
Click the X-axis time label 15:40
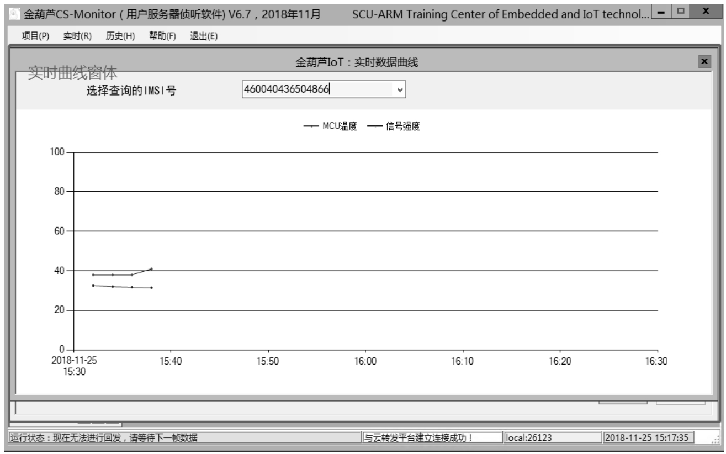(171, 361)
